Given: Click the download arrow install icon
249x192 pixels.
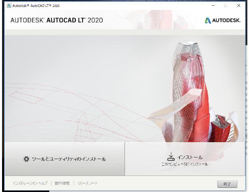Looking at the screenshot, I should click(x=171, y=157).
